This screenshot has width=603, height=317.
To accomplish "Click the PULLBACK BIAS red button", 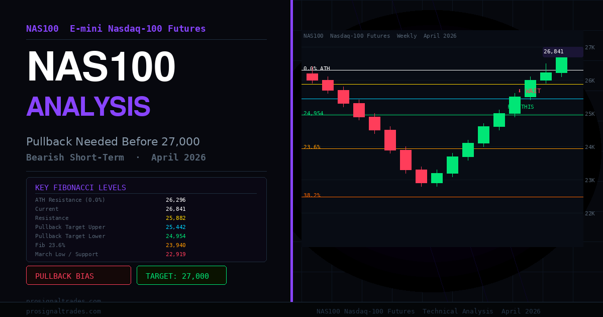I will [78, 275].
